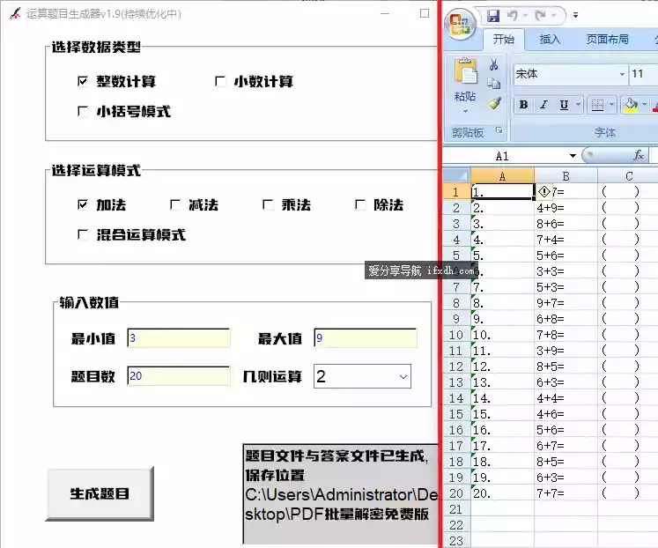The image size is (658, 548).
Task: Click the font size box showing 11
Action: tap(643, 74)
